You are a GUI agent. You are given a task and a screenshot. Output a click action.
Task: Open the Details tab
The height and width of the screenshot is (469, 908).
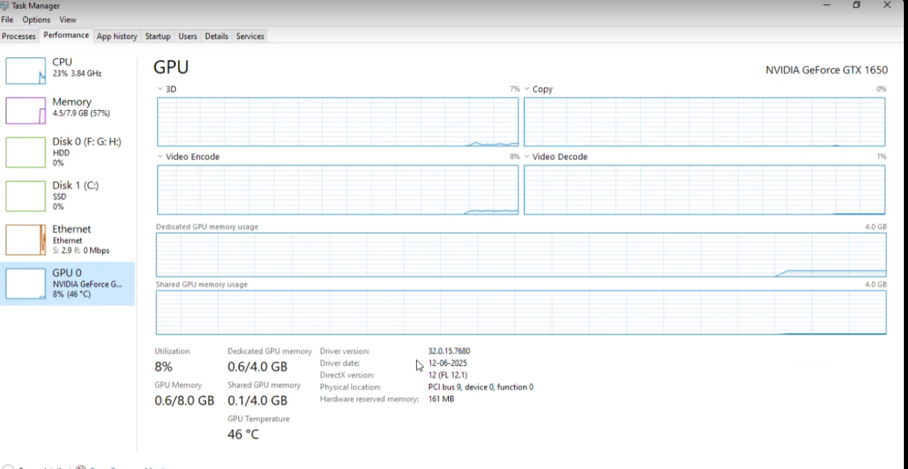click(x=217, y=36)
